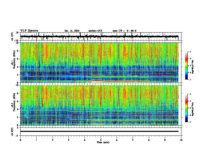Click the ch.1 voltage waveform trace
Viewport: 204px width, 157px height.
(99, 36)
